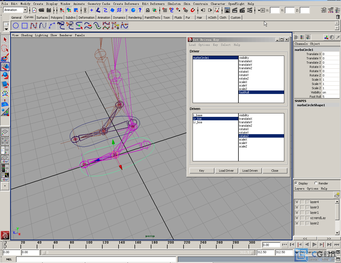
Task: Select the arrow Select tool in toolbox
Action: 5,39
